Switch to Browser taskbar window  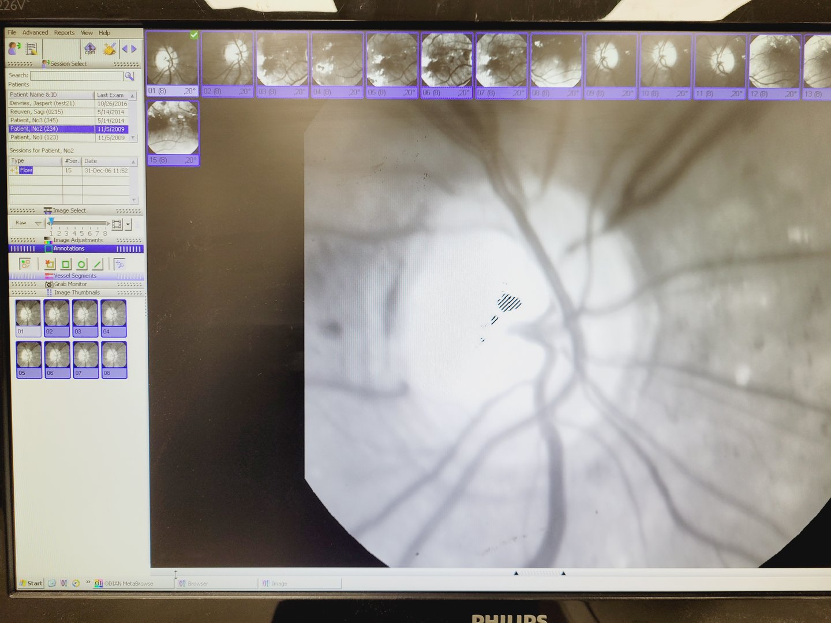click(216, 583)
